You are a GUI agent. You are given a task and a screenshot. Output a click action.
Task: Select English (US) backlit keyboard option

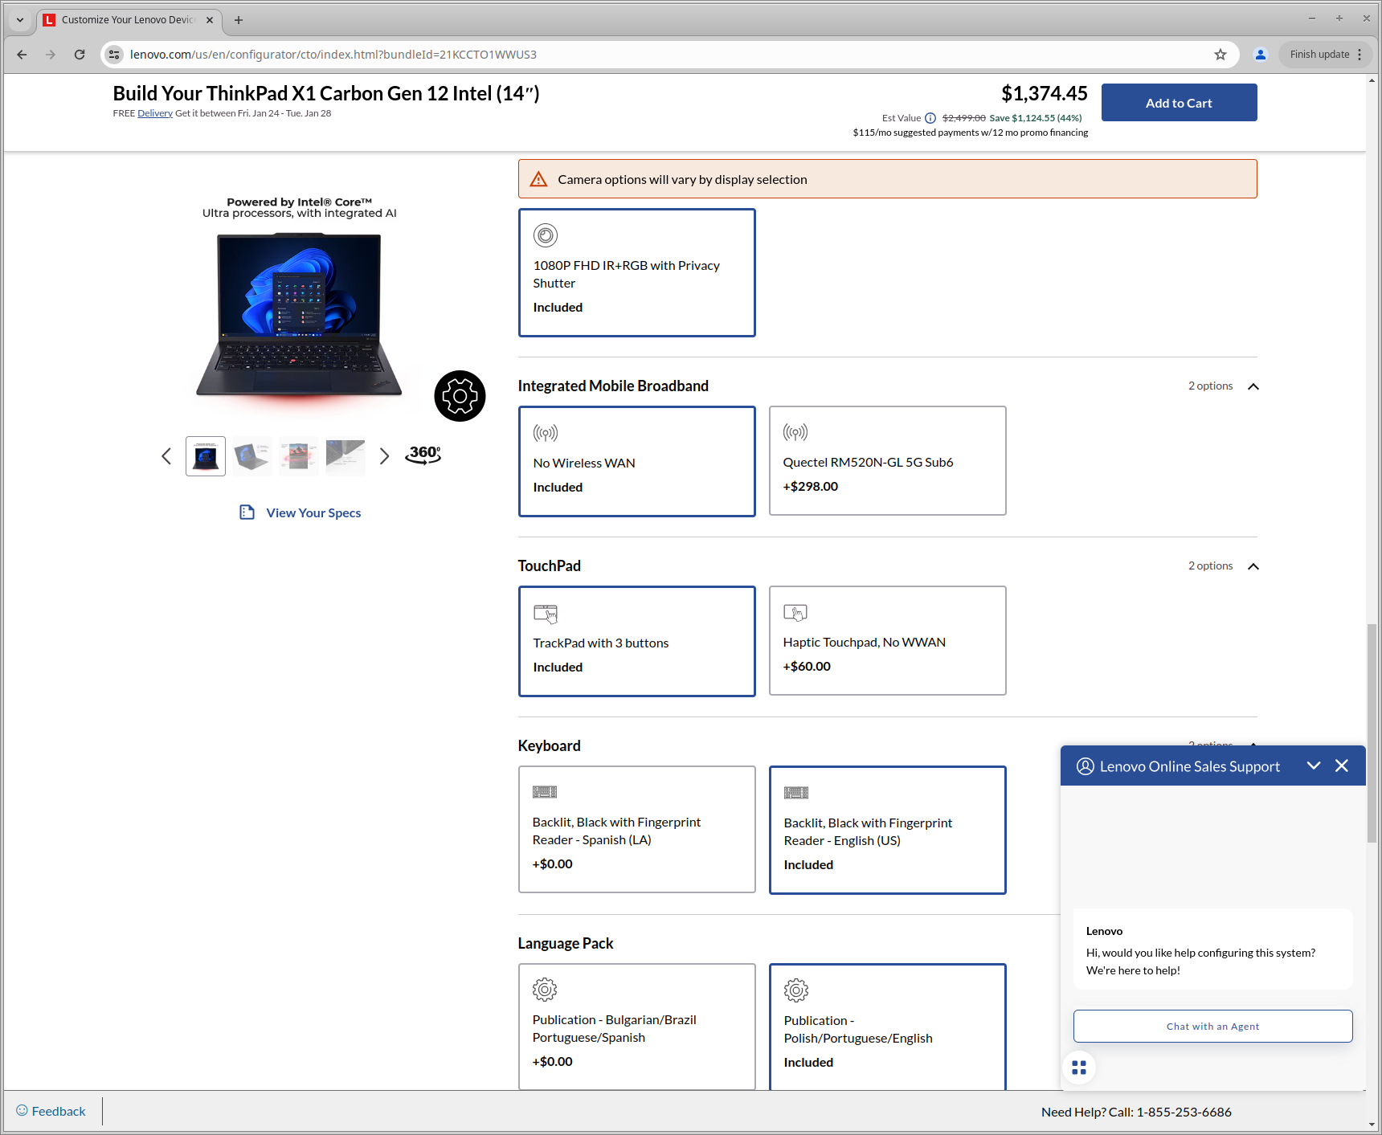(x=888, y=830)
